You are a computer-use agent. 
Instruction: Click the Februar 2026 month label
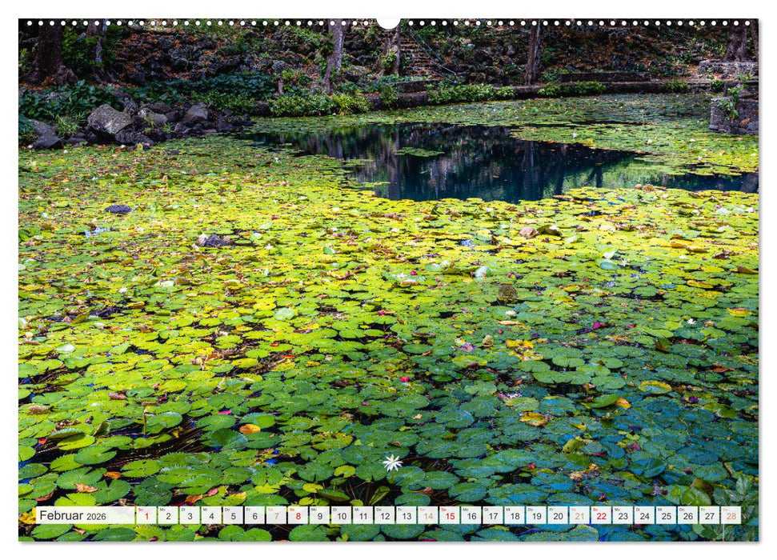point(62,514)
